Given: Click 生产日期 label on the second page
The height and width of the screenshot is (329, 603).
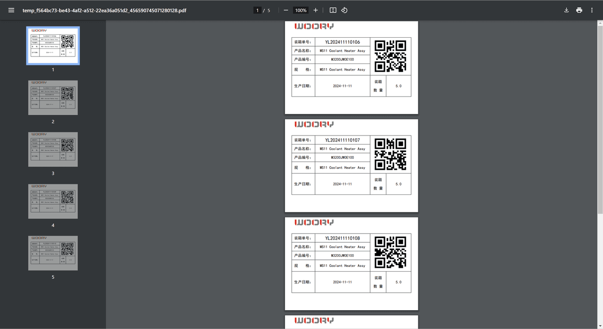Looking at the screenshot, I should (303, 184).
